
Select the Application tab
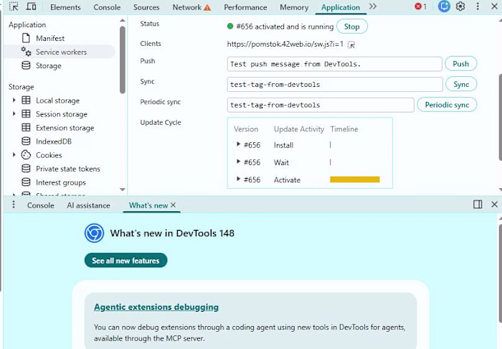pos(341,7)
